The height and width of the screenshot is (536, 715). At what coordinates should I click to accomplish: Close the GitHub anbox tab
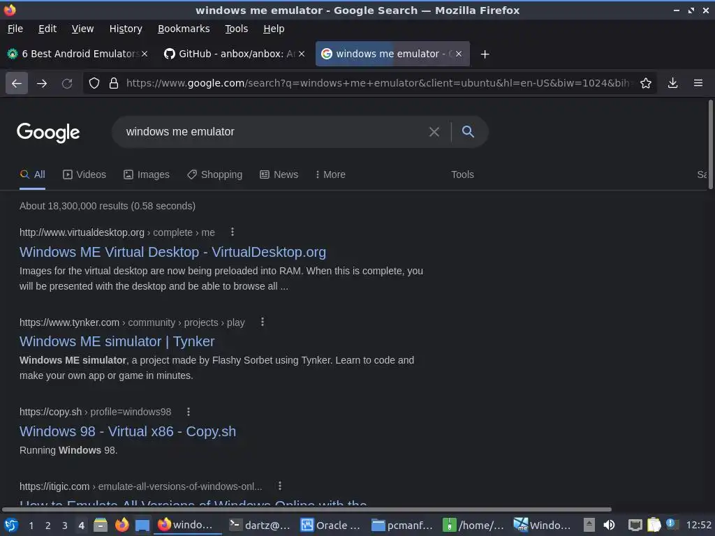click(x=302, y=54)
